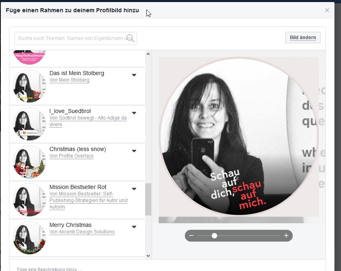Click the frame list scrollbar down arrow
341x271 pixels.
point(148,255)
